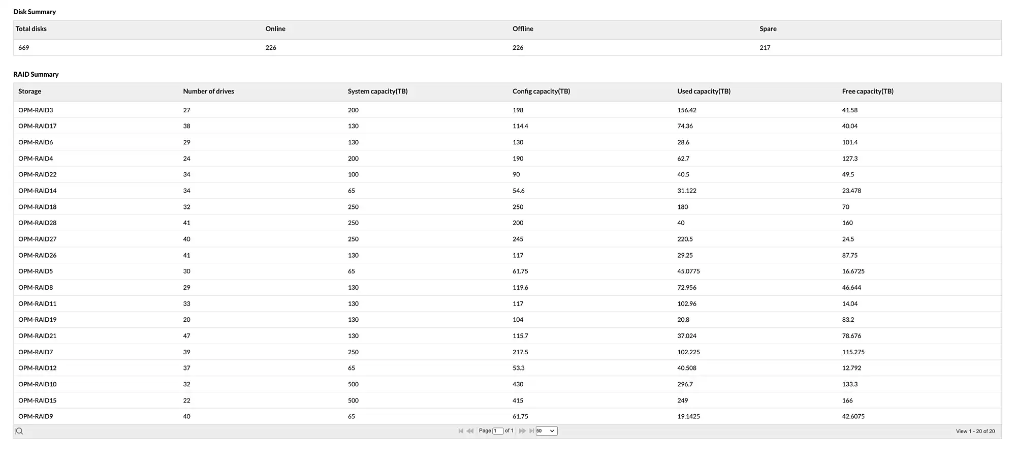Select the OPM-RAID3 storage row
This screenshot has height=462, width=1016.
point(36,110)
